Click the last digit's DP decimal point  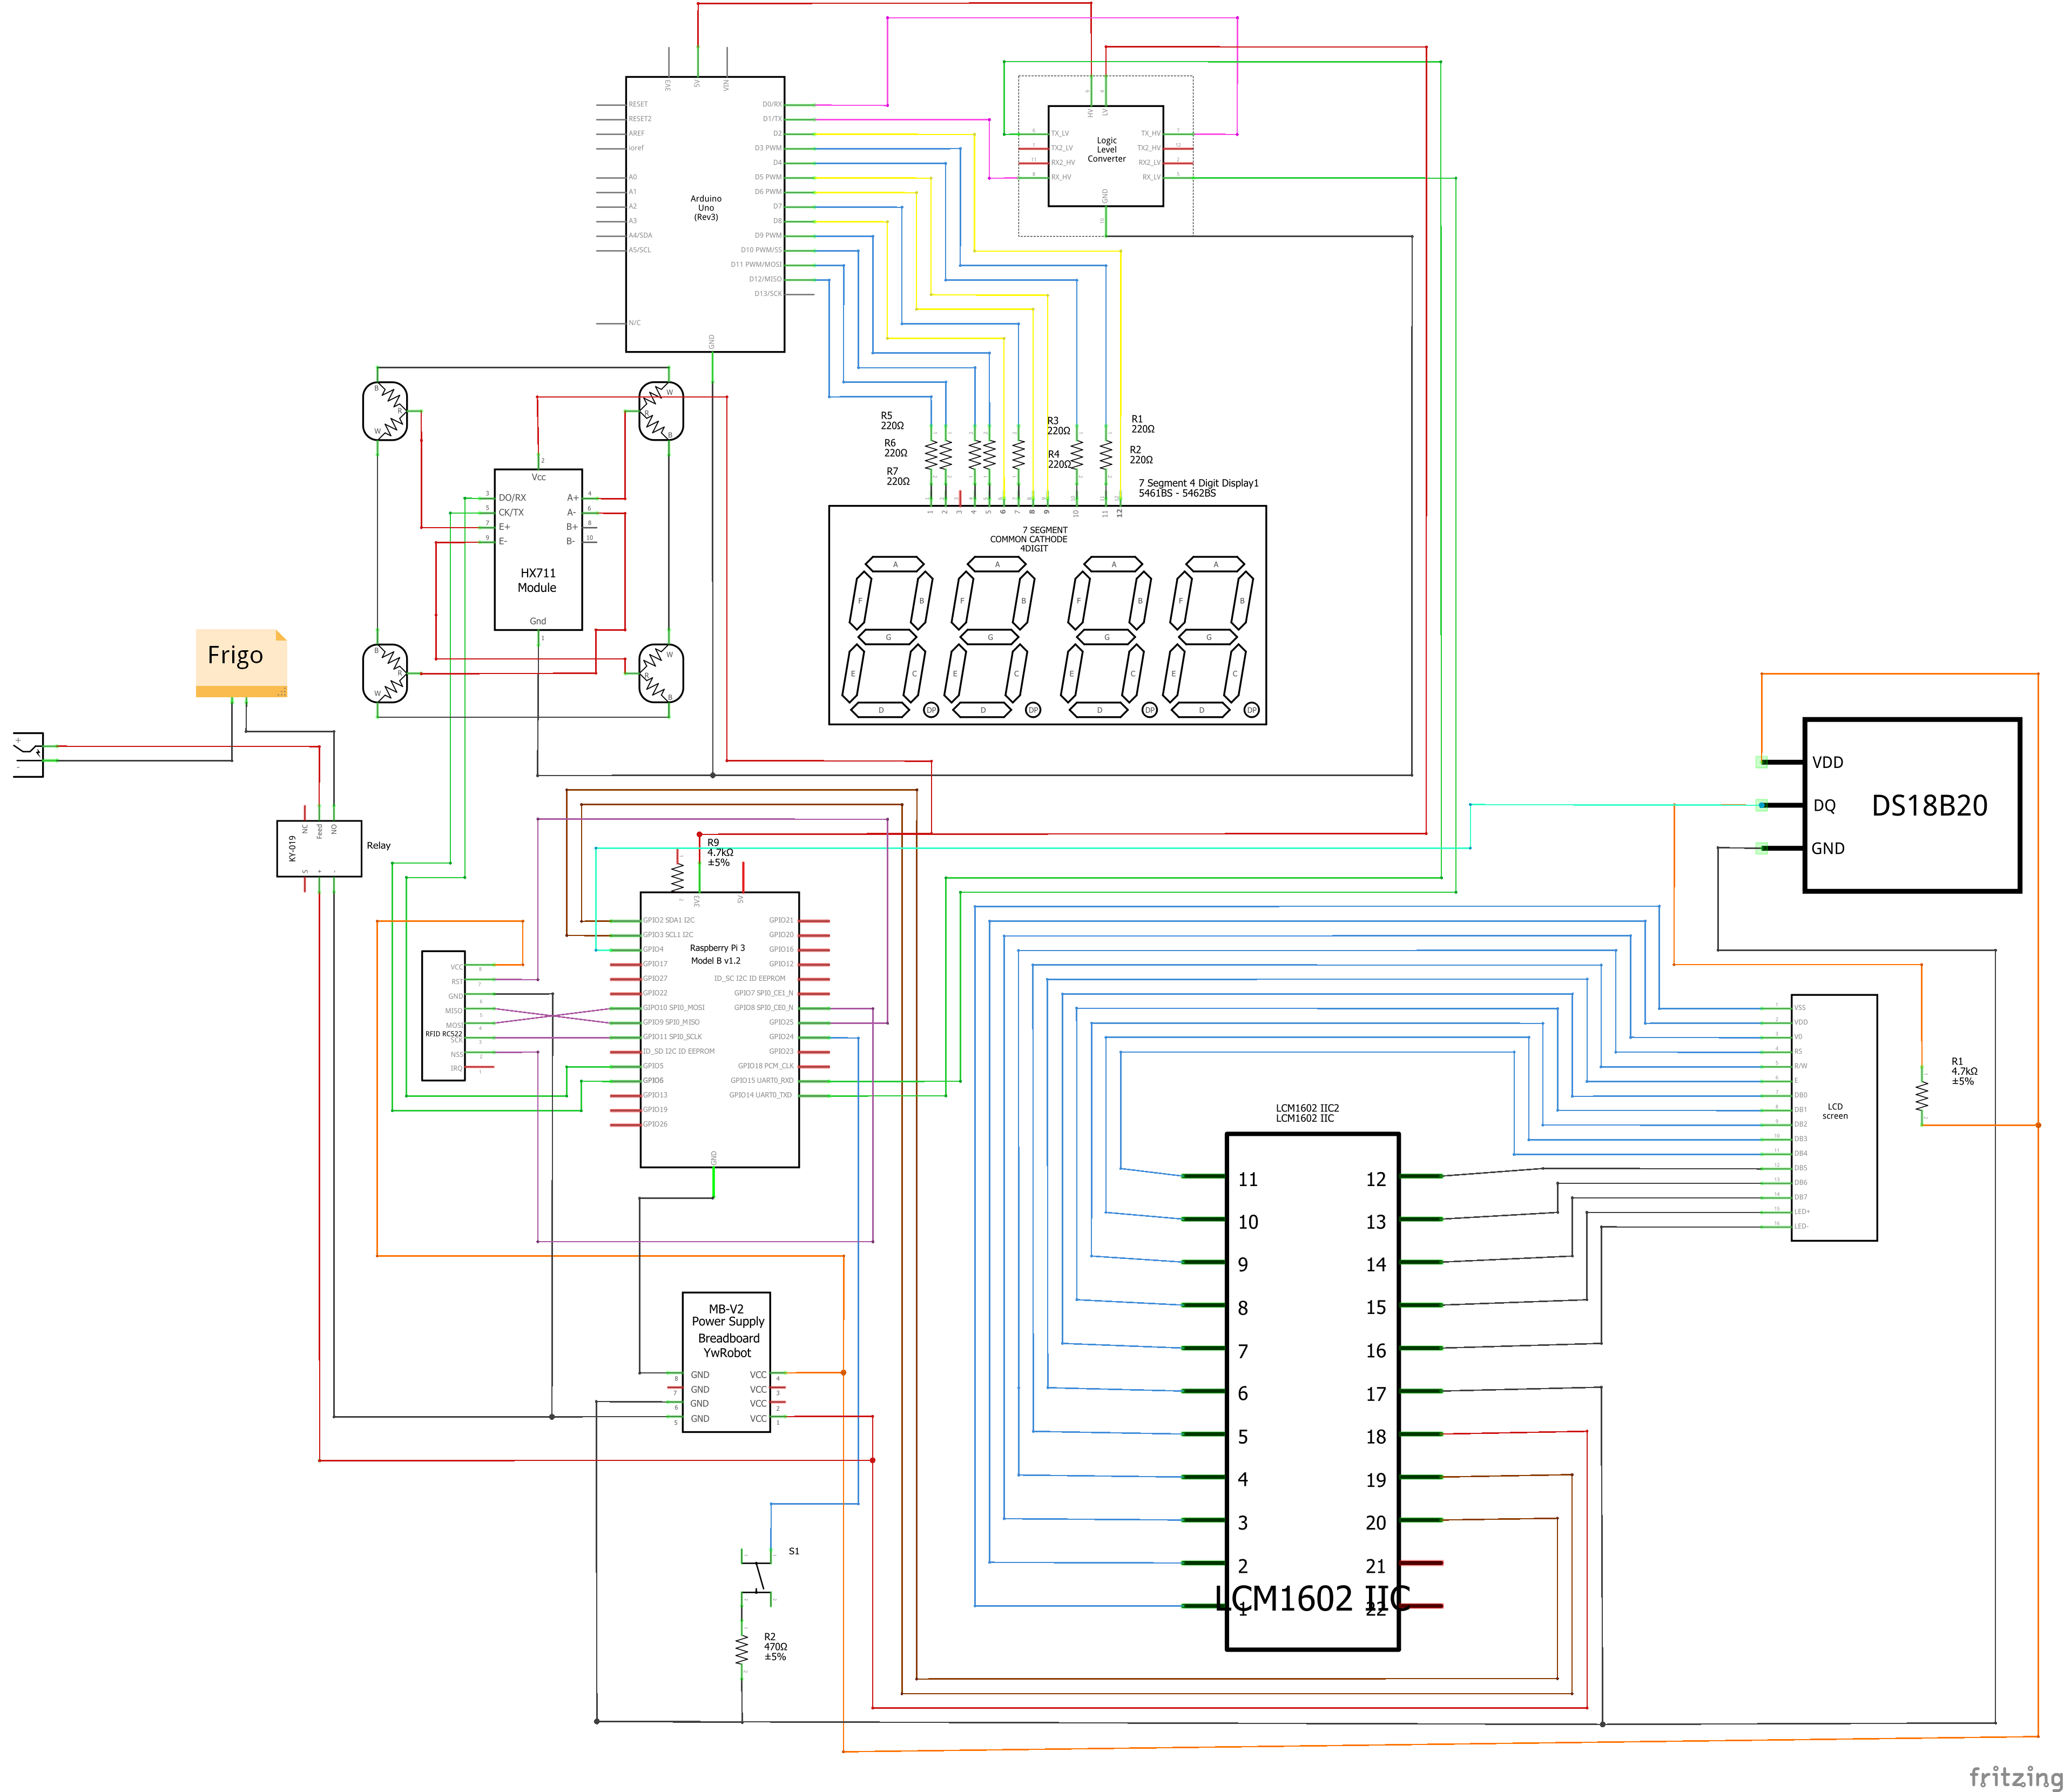pos(1251,709)
